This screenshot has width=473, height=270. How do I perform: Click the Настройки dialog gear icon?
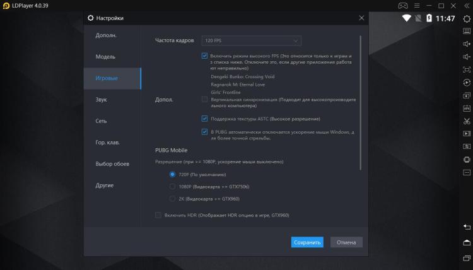click(90, 18)
